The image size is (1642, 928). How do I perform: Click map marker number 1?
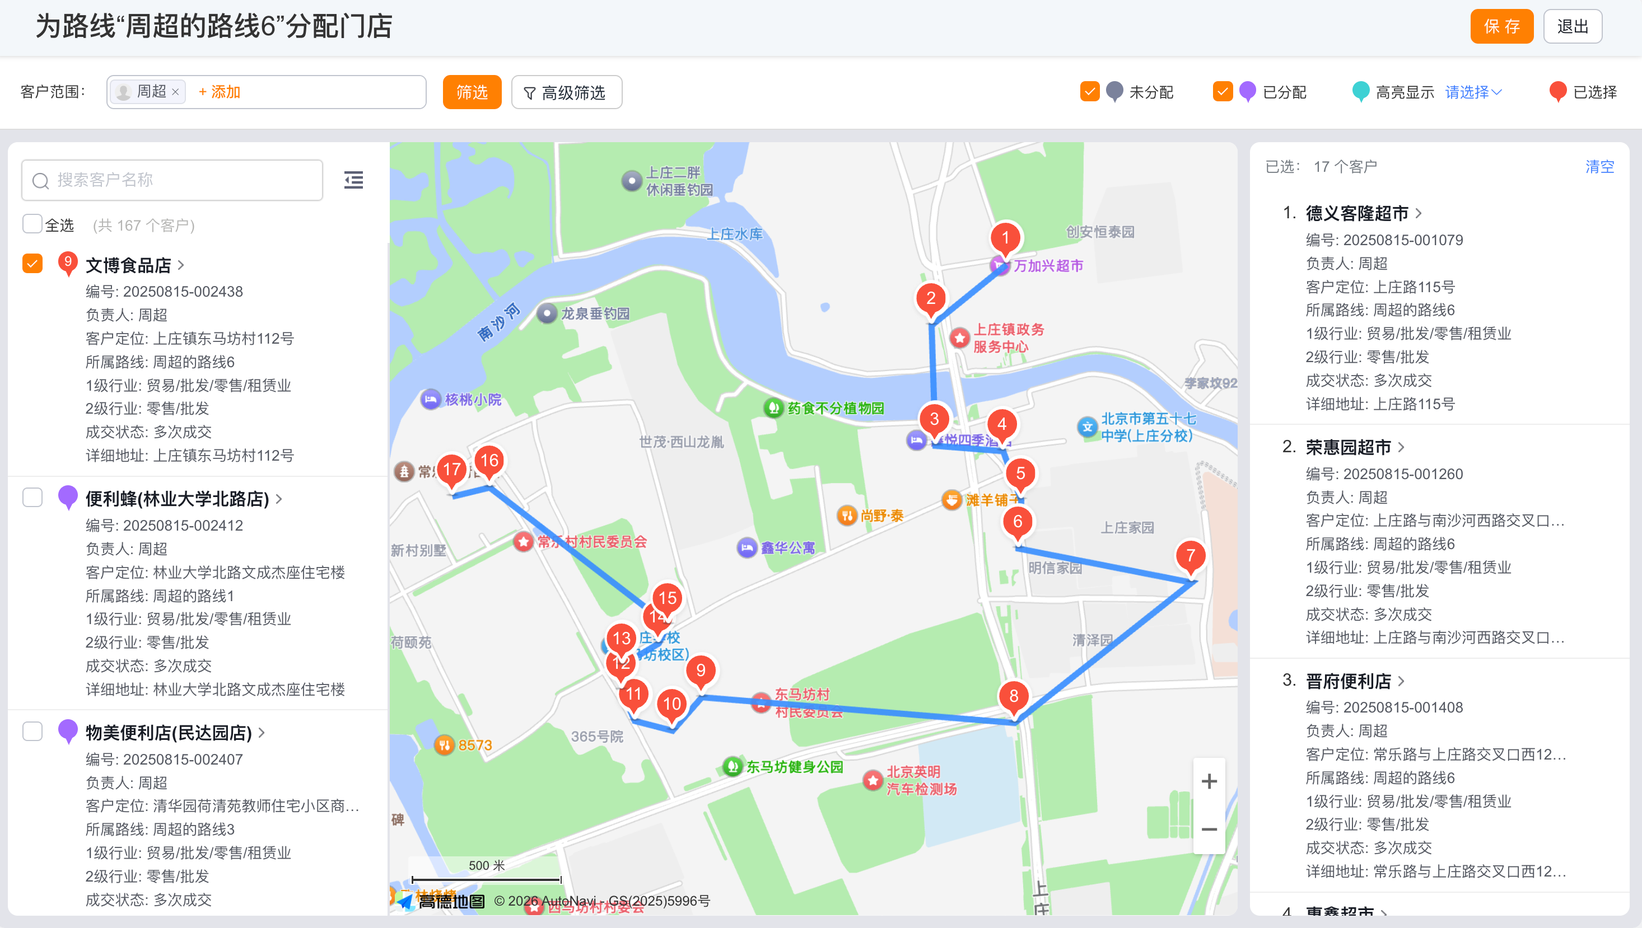pyautogui.click(x=1005, y=240)
